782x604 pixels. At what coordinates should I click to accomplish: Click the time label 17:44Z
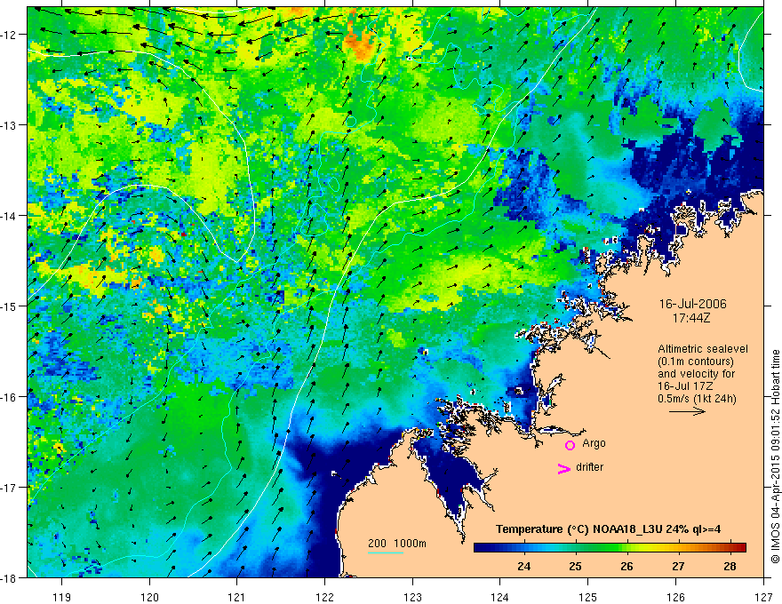click(690, 318)
